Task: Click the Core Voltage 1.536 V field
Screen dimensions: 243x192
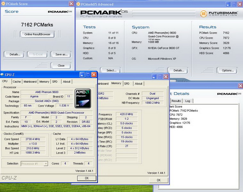Action: (x=64, y=106)
